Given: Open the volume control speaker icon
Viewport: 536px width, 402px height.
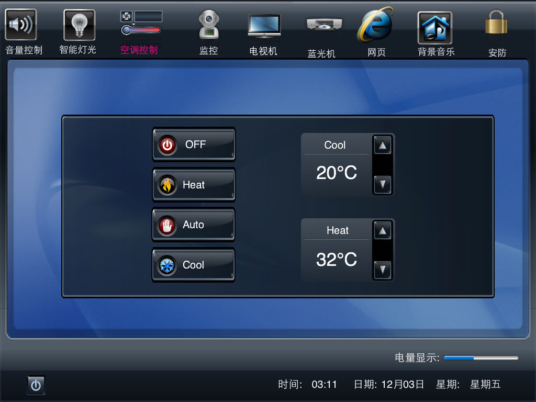Looking at the screenshot, I should tap(21, 25).
